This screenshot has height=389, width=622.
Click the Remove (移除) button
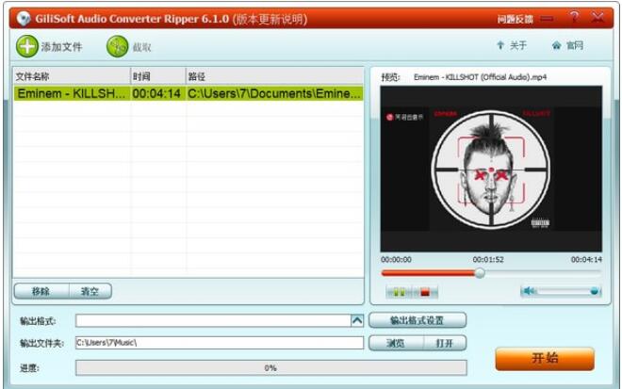(x=41, y=291)
